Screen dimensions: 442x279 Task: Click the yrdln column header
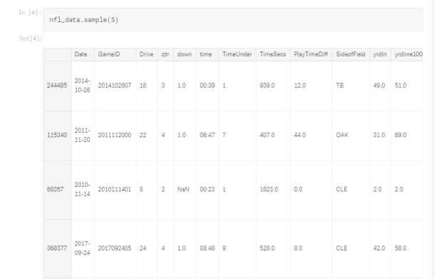click(x=380, y=54)
